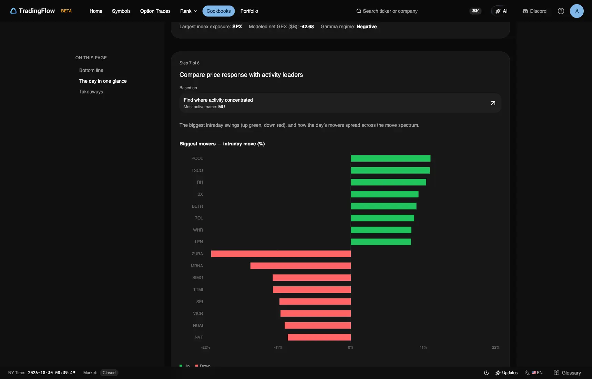Click the search magnifier icon
This screenshot has width=592, height=379.
click(359, 11)
